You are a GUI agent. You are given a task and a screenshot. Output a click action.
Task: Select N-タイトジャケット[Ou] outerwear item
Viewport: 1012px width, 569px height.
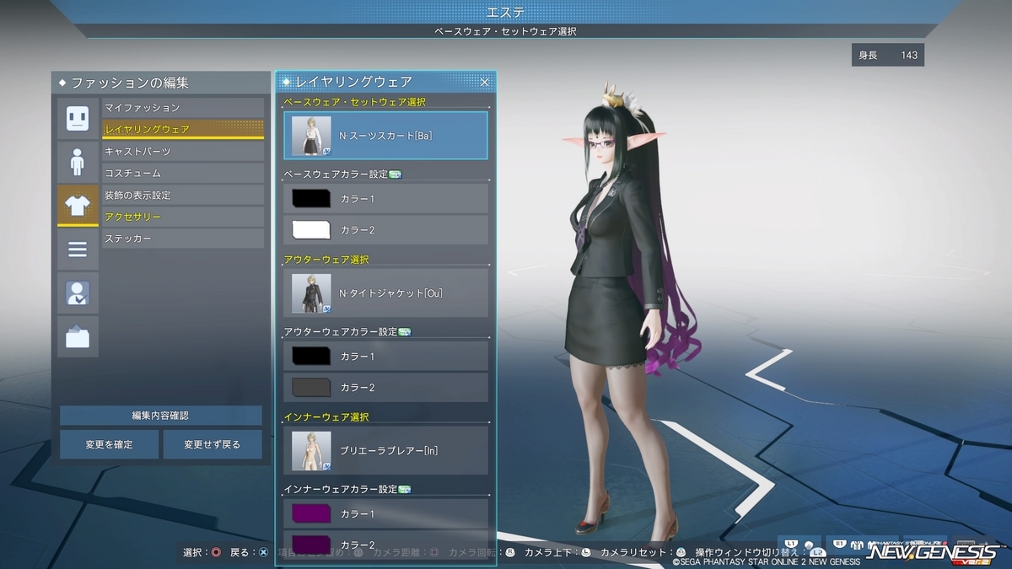tap(385, 293)
